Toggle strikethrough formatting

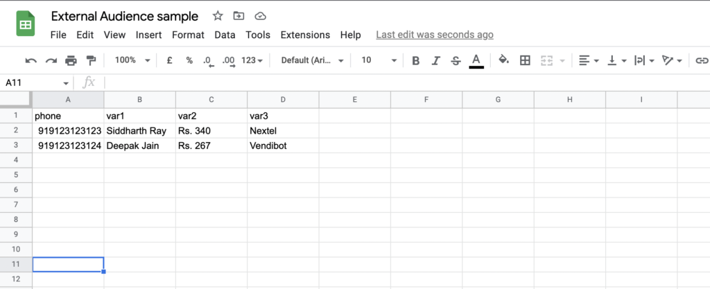(x=456, y=60)
